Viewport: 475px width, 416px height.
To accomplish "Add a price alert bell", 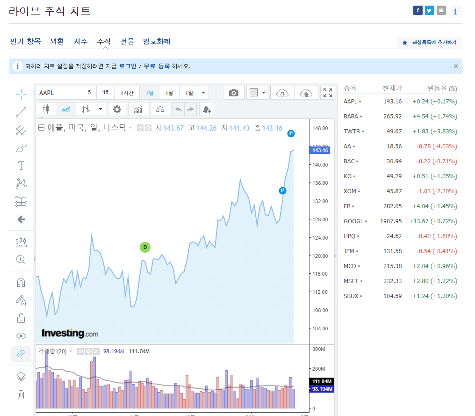I will point(207,109).
